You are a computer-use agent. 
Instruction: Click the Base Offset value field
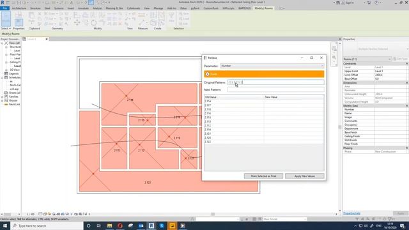click(391, 79)
